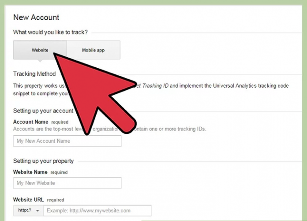Click into the My New Website field
The image size is (307, 221).
(x=67, y=183)
